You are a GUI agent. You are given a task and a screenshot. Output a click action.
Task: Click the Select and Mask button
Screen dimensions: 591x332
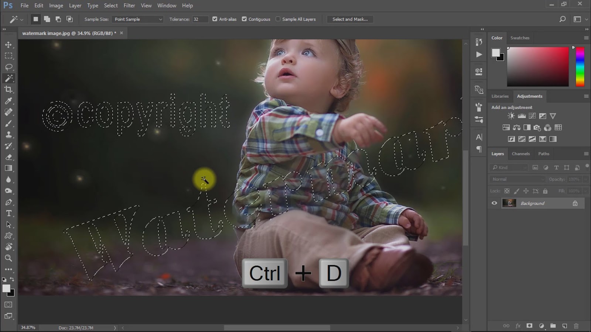[350, 19]
